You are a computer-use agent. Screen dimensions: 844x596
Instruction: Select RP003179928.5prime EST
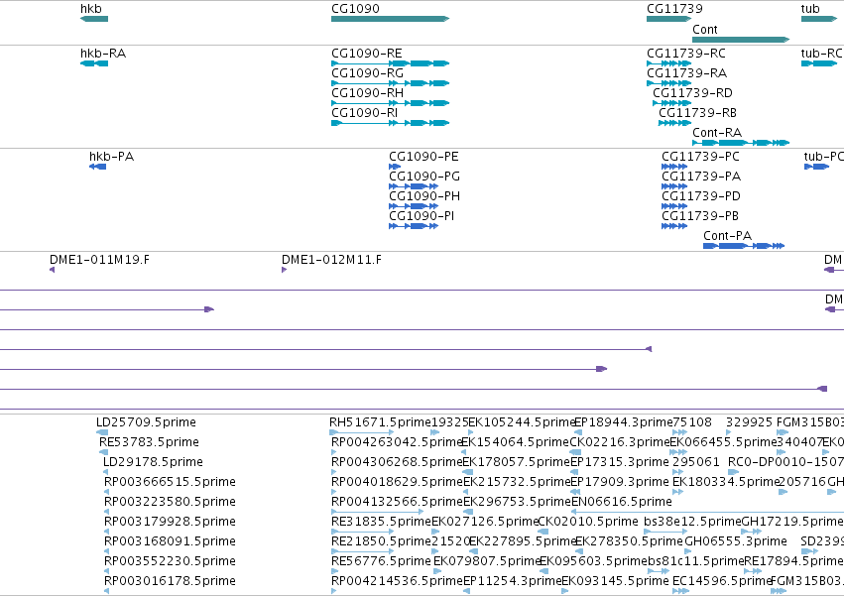tap(106, 532)
